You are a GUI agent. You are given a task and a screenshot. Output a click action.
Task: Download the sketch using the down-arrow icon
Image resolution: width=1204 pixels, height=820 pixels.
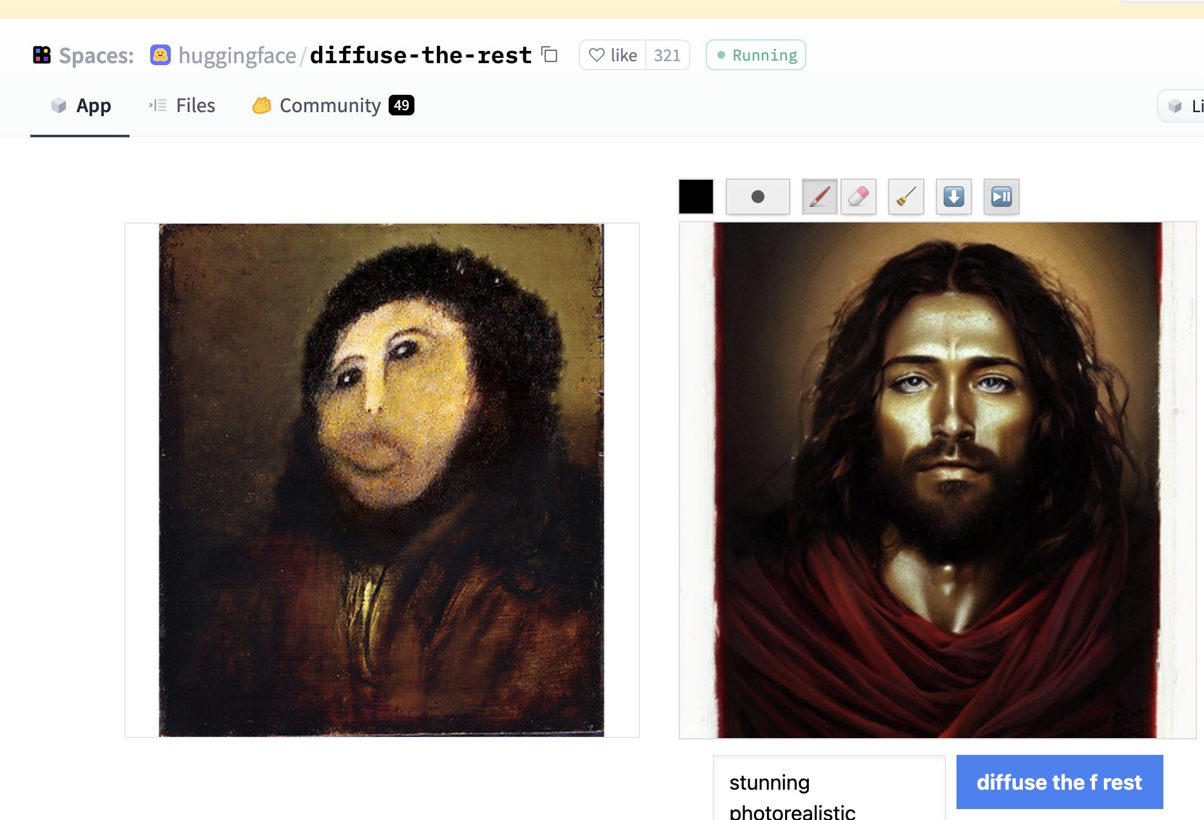953,197
